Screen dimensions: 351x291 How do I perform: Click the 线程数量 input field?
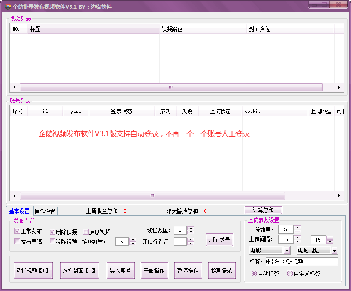coord(180,230)
